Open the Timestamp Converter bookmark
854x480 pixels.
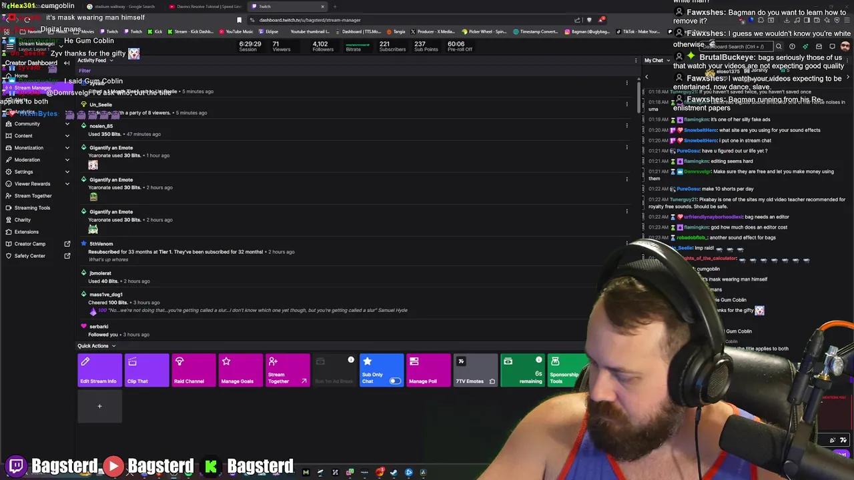(536, 31)
